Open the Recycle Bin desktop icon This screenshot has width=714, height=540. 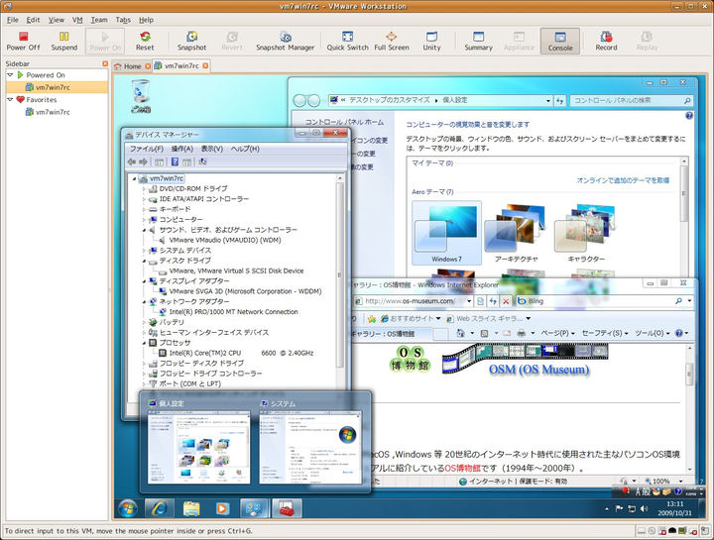141,96
